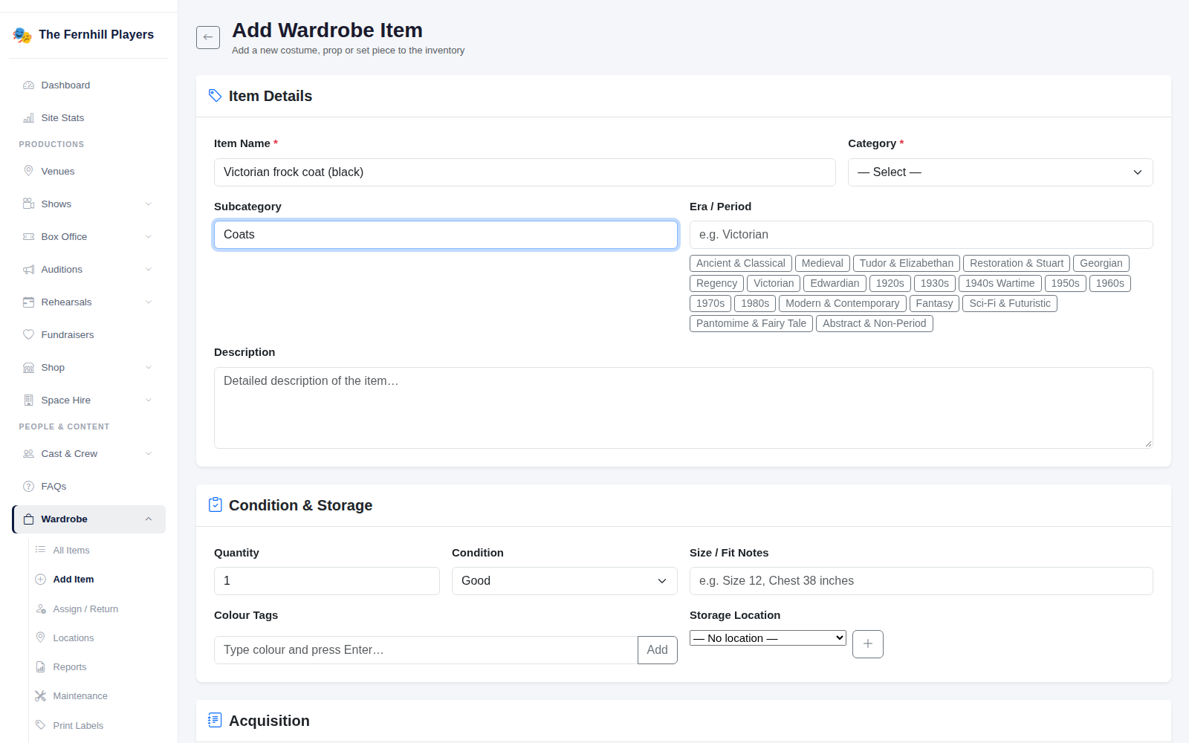Click the Print Labels tag icon
The height and width of the screenshot is (743, 1189).
coord(41,725)
